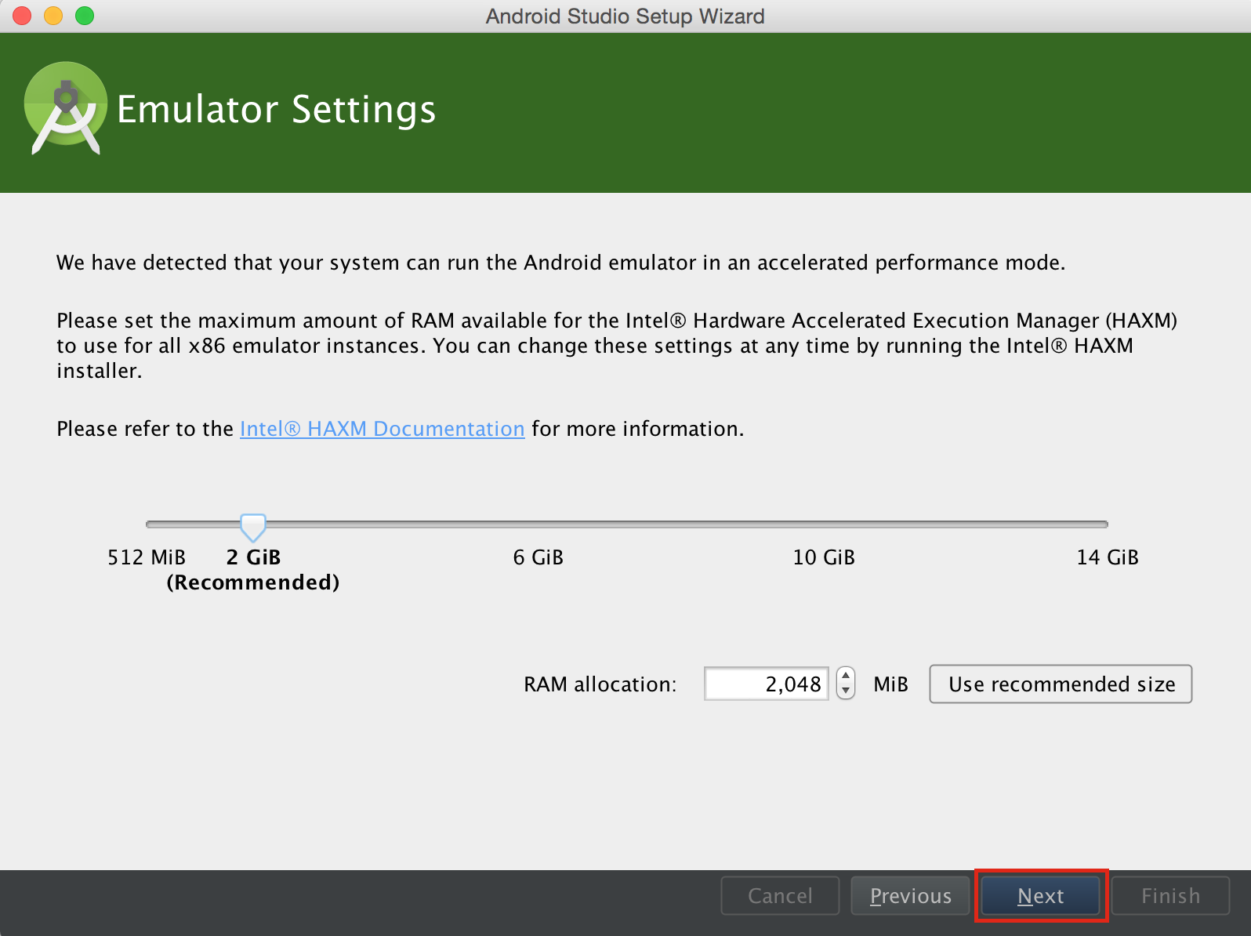
Task: Click the 6 GiB slider label
Action: (x=538, y=557)
